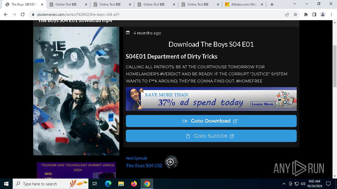Open the Windows Start menu
Image resolution: width=337 pixels, height=189 pixels.
(x=6, y=184)
